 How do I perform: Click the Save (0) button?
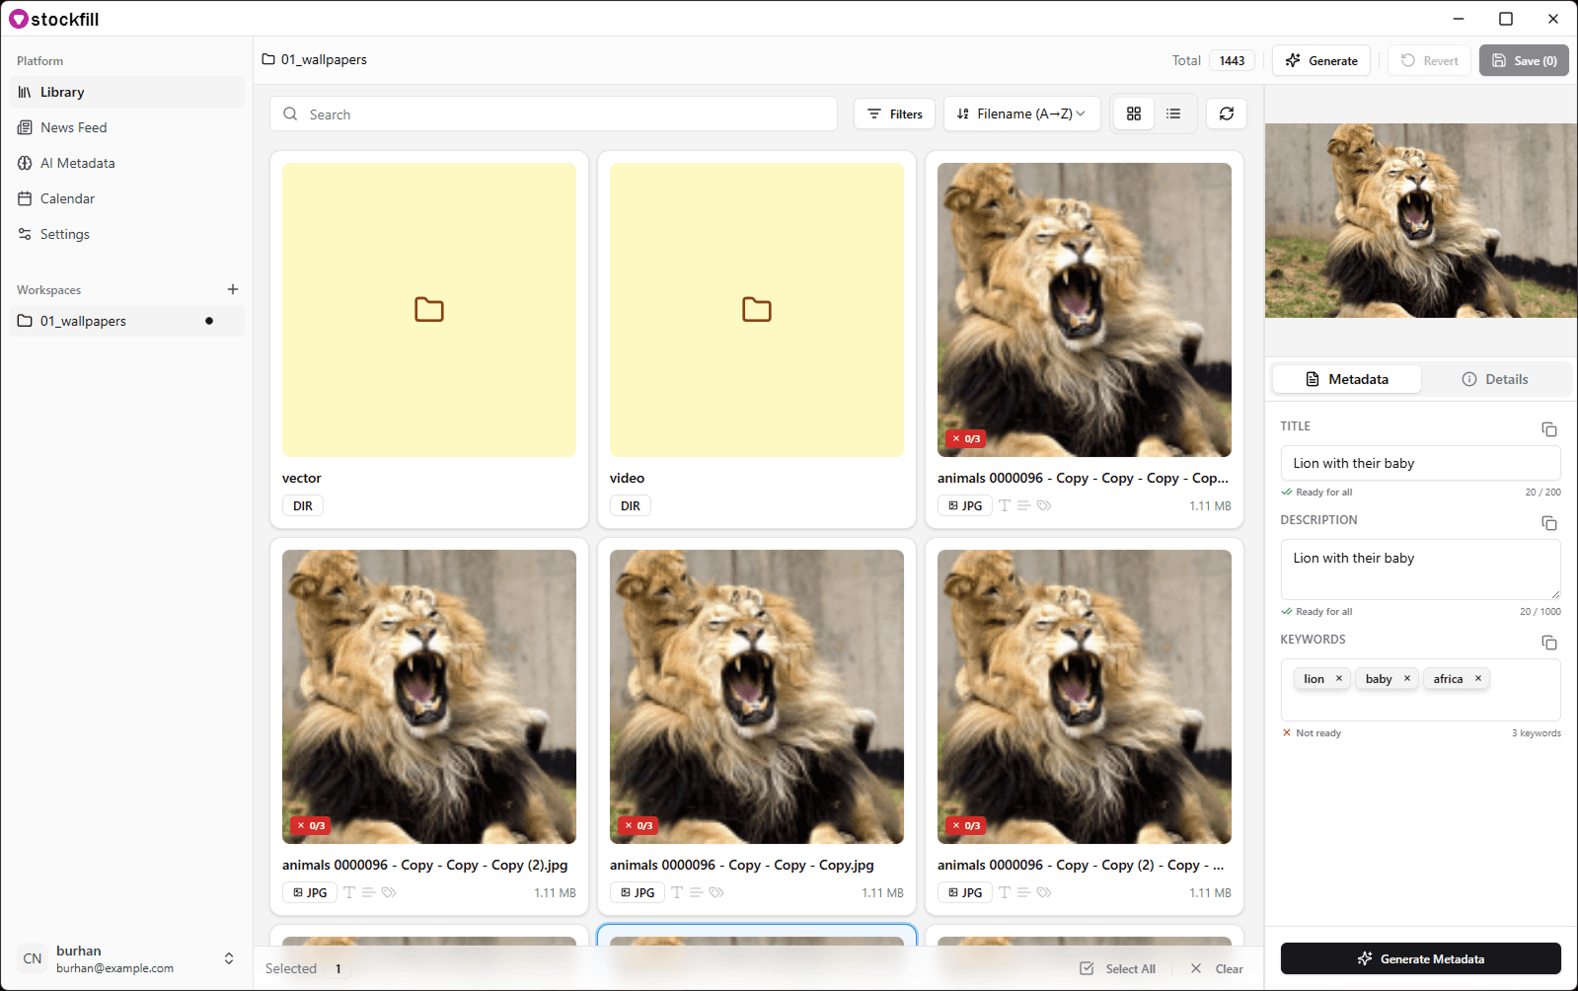1524,60
